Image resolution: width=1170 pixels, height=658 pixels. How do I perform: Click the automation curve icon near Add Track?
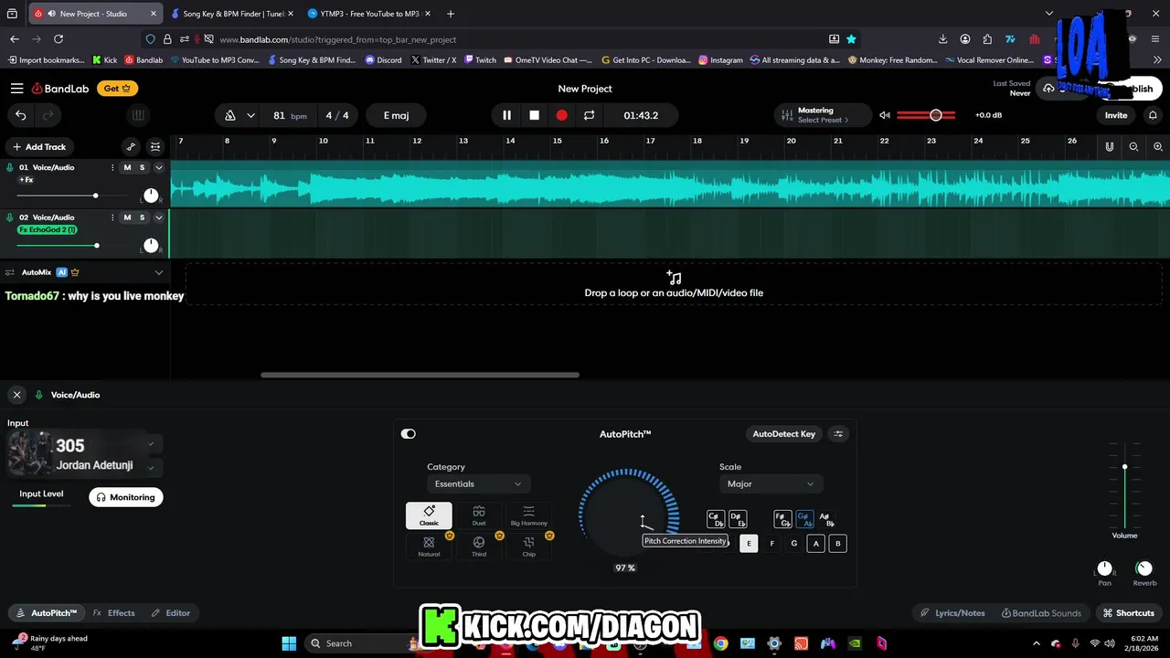(131, 146)
